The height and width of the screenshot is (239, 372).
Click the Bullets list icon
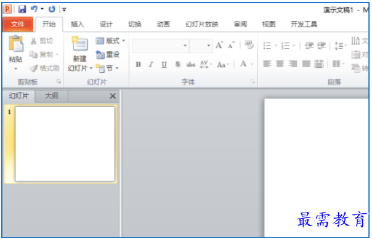tap(267, 46)
